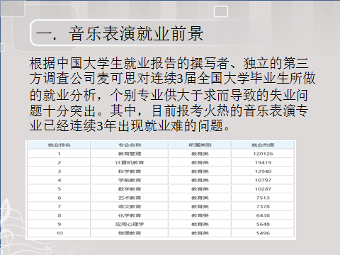The height and width of the screenshot is (255, 340).
Task: Click the body paragraph starting with 根据中国大学生
Action: (172, 94)
